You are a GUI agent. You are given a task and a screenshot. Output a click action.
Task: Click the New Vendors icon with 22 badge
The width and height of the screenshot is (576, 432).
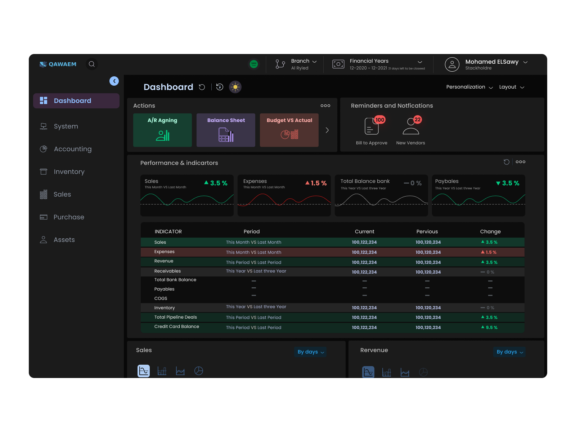(x=410, y=127)
